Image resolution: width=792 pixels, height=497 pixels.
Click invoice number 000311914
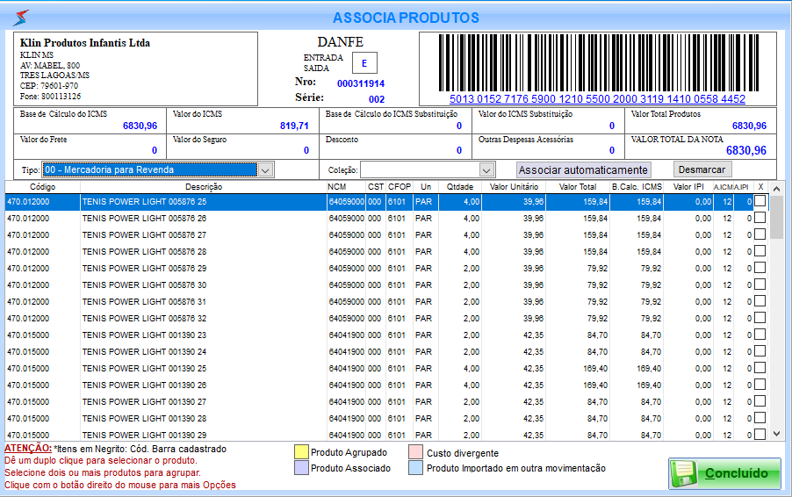coord(361,83)
